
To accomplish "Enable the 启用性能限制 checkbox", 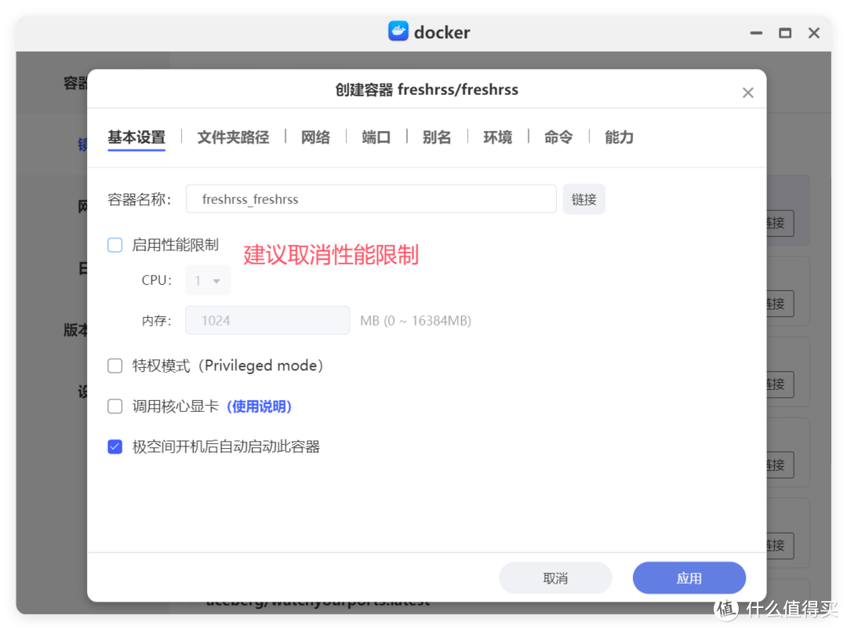I will [x=115, y=245].
